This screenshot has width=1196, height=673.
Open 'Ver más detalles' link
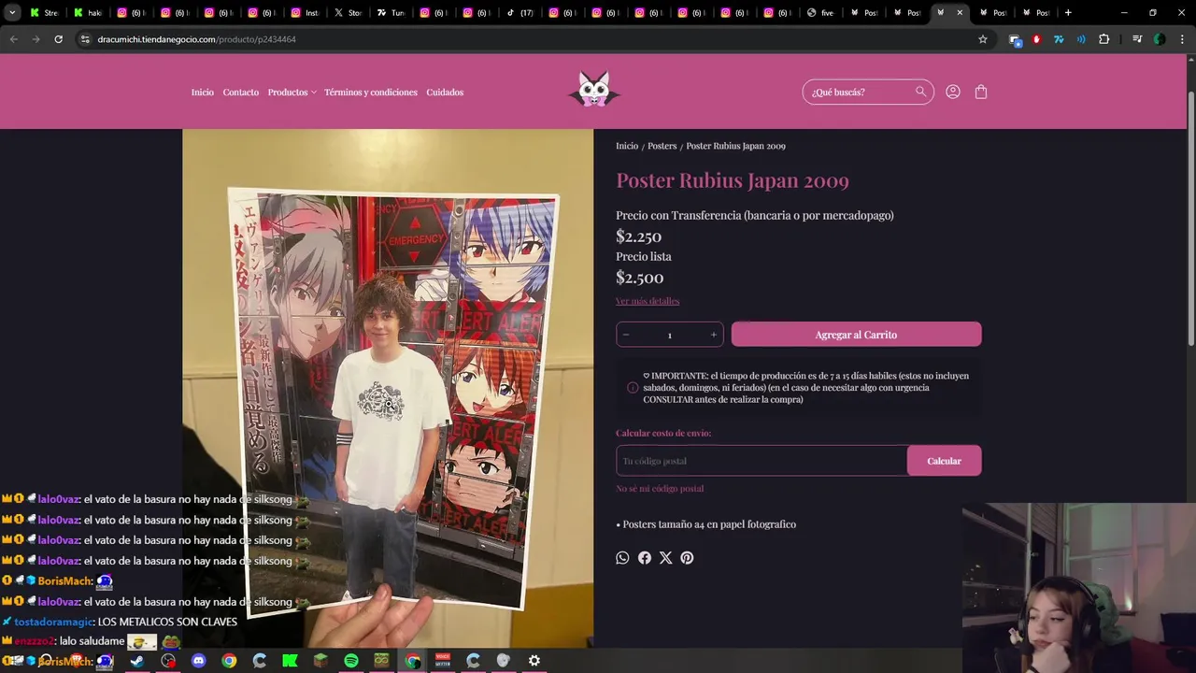pos(648,301)
